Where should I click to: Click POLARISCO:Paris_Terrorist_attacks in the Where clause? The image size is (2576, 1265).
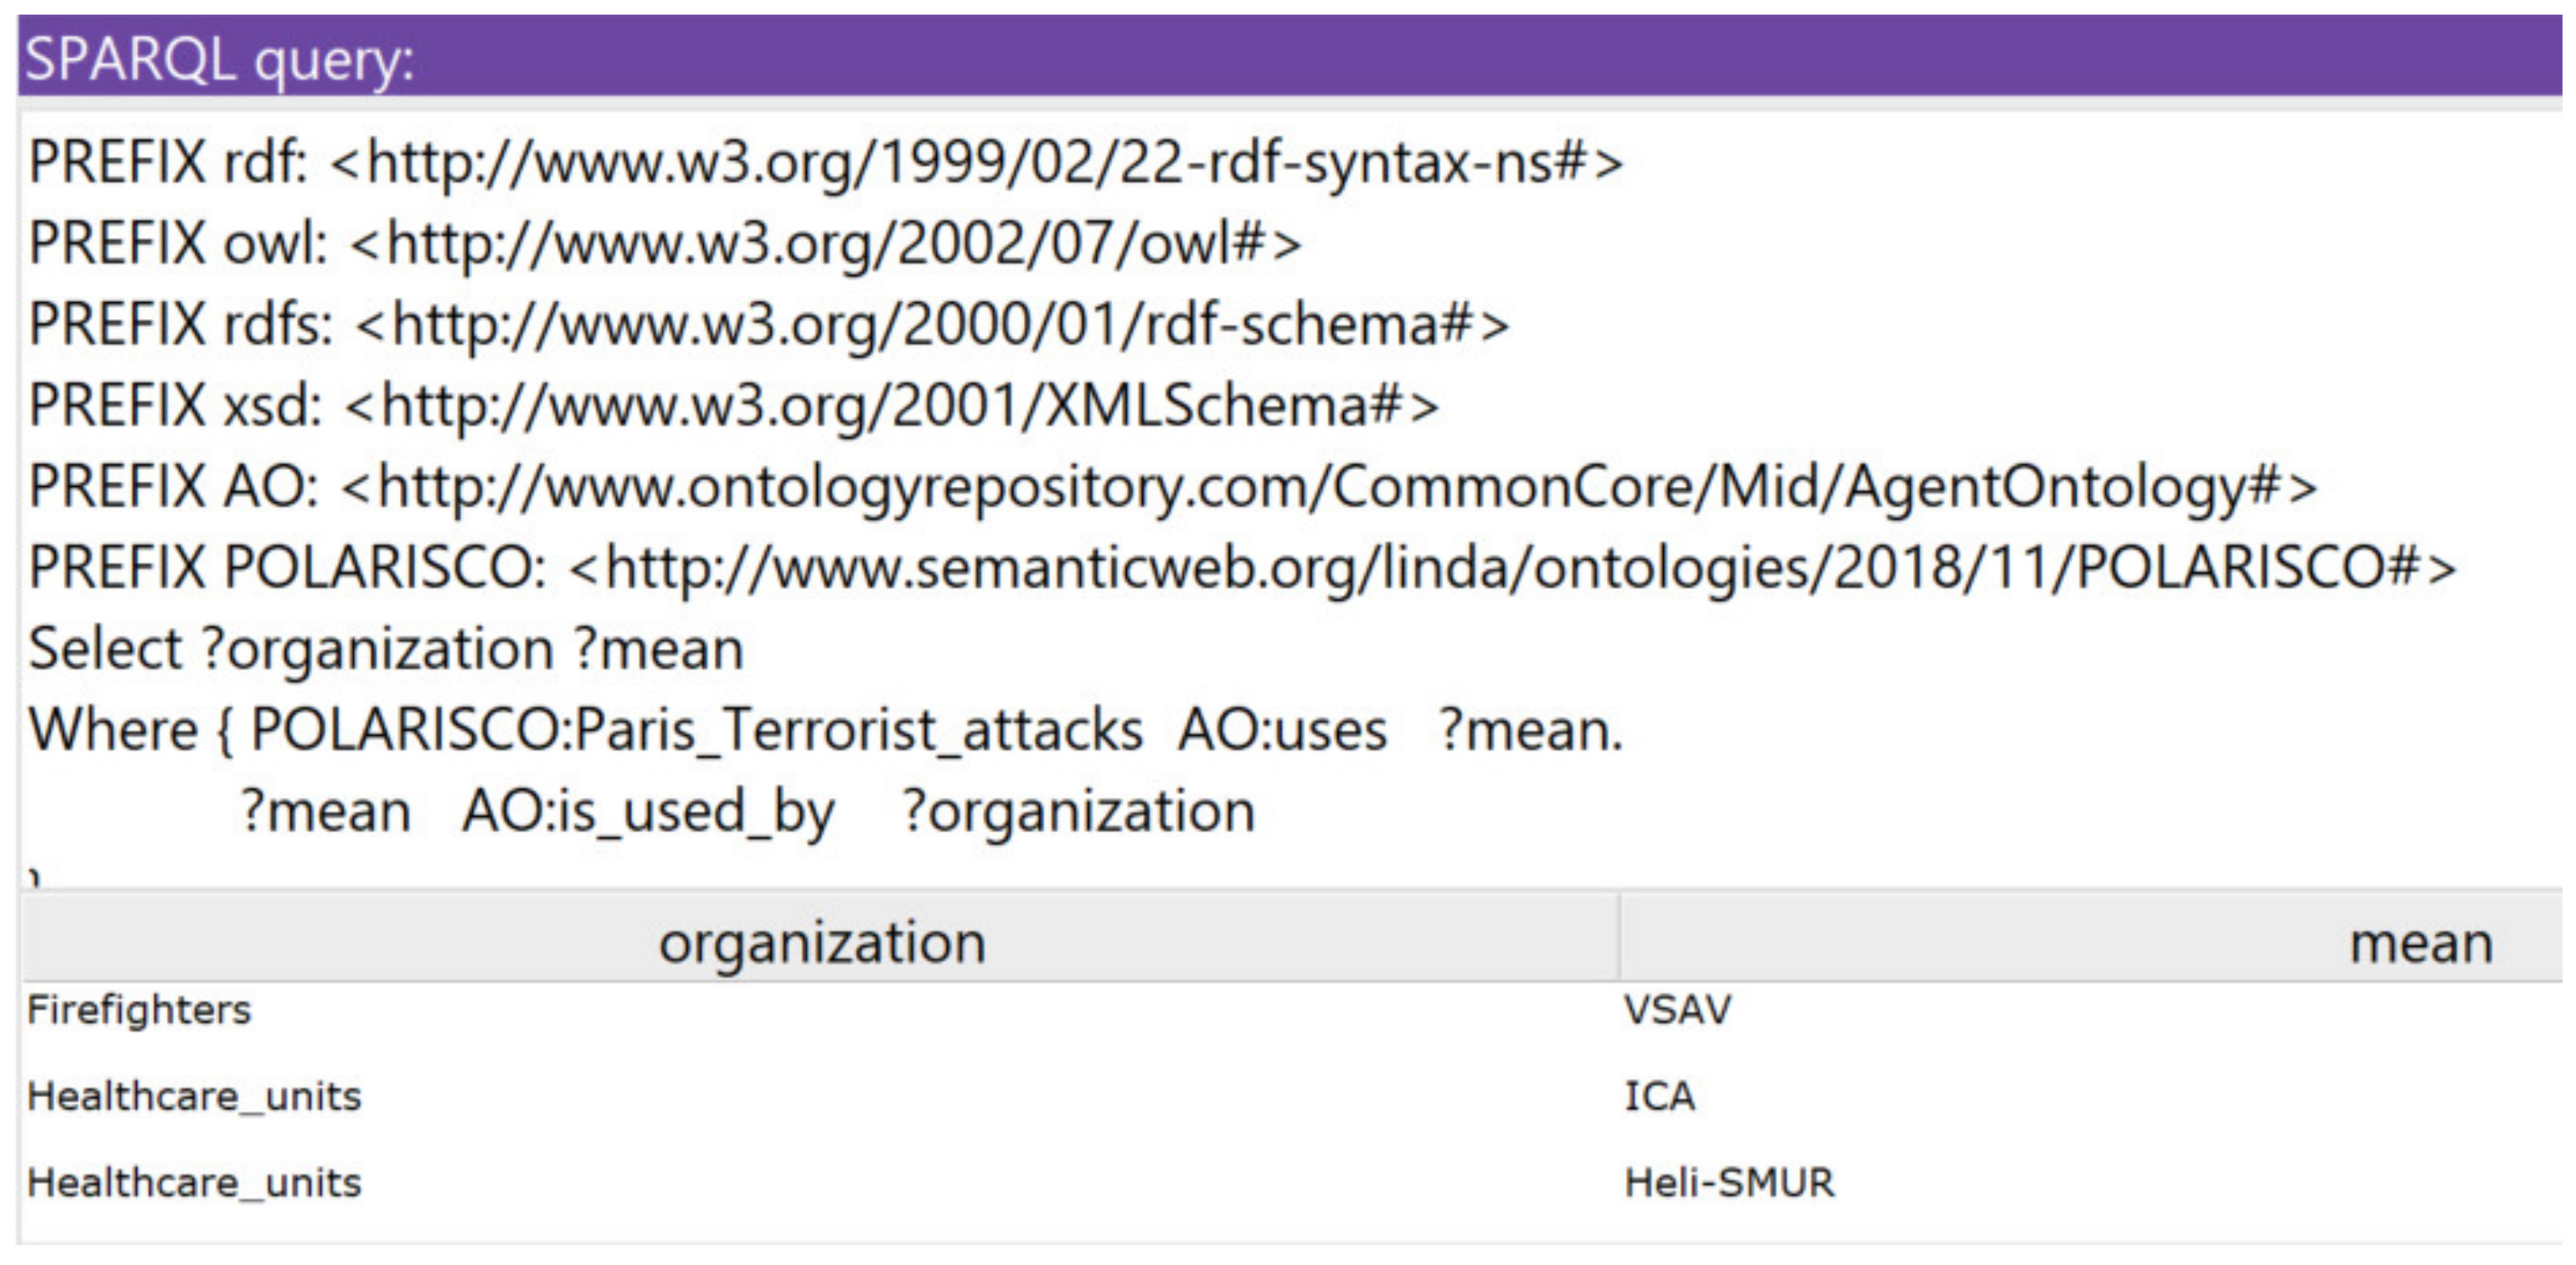pos(696,730)
